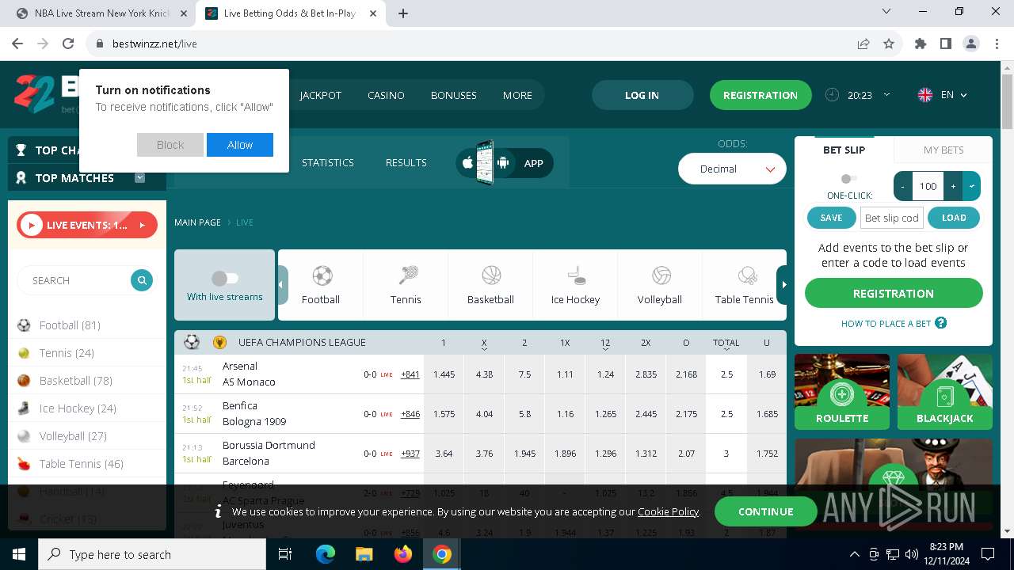Open the Chrome profile avatar icon

(x=971, y=44)
